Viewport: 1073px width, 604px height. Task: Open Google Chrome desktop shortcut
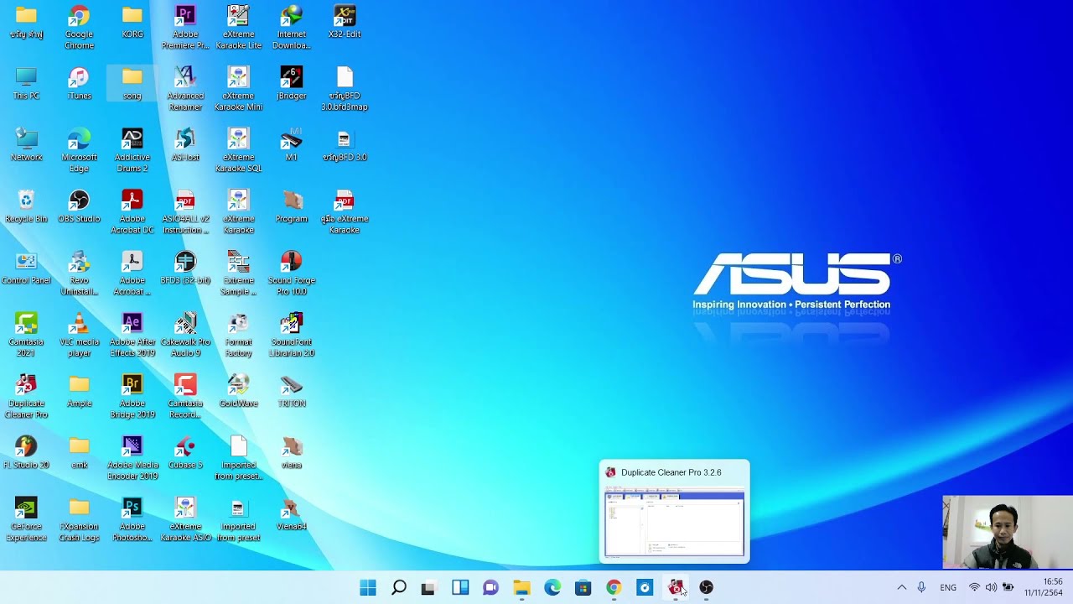click(x=79, y=26)
